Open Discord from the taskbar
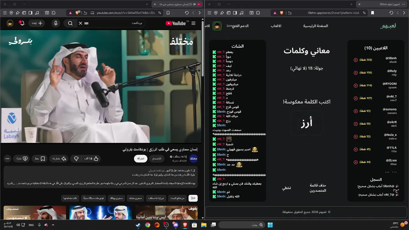The width and height of the screenshot is (409, 230). click(x=175, y=225)
